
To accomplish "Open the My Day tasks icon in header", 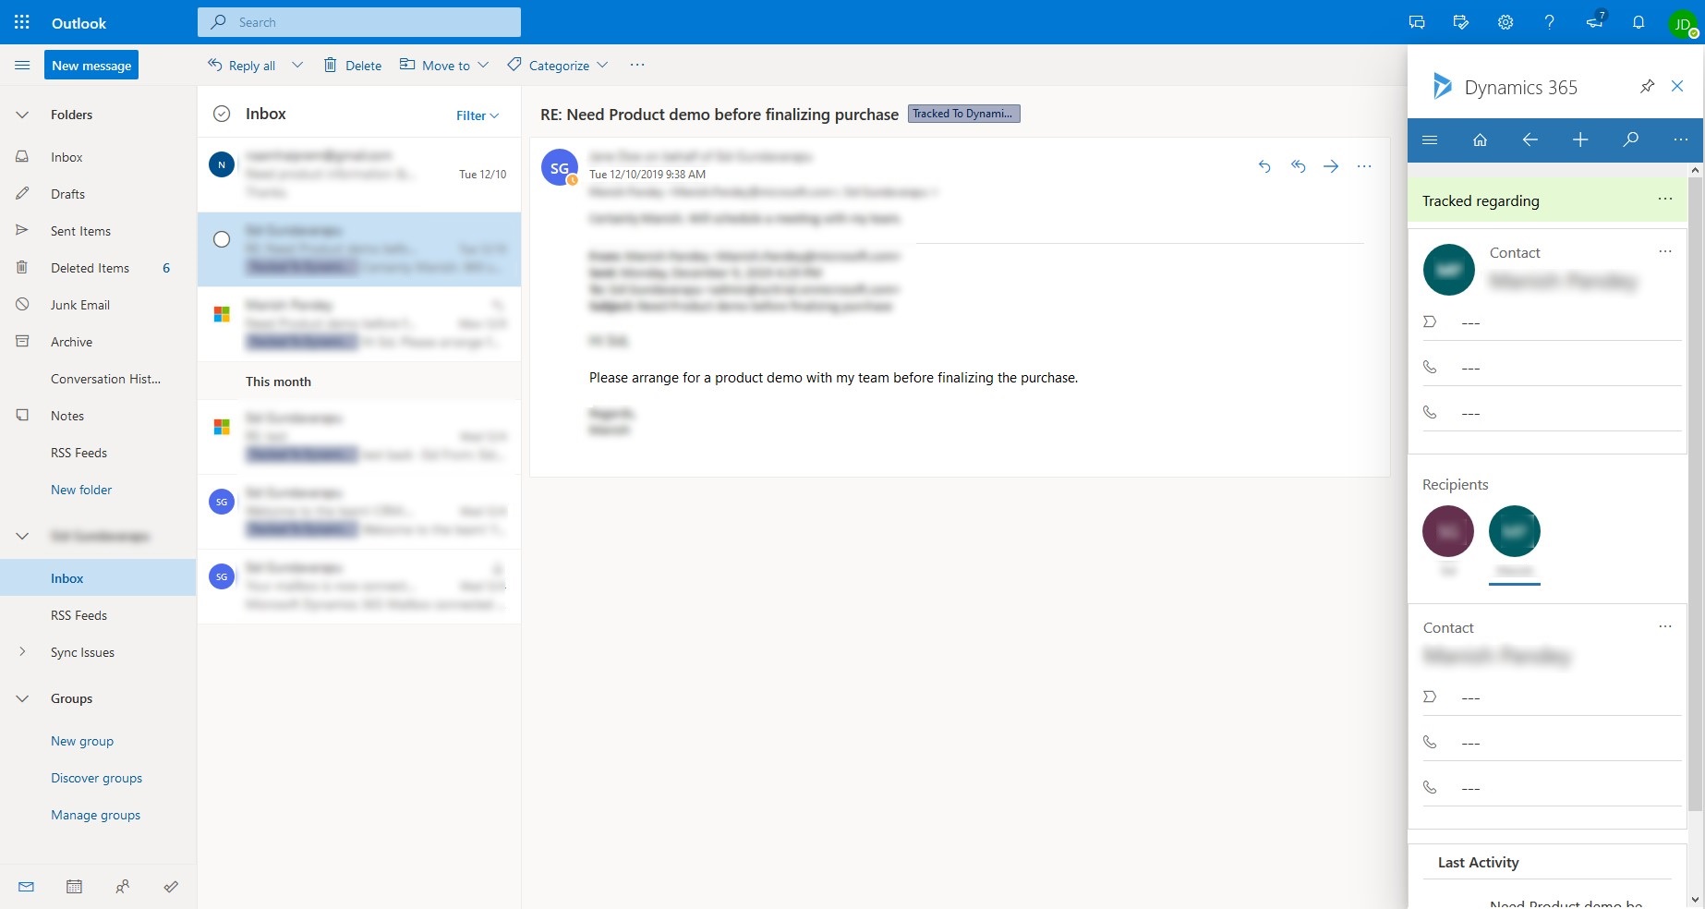I will tap(1461, 22).
